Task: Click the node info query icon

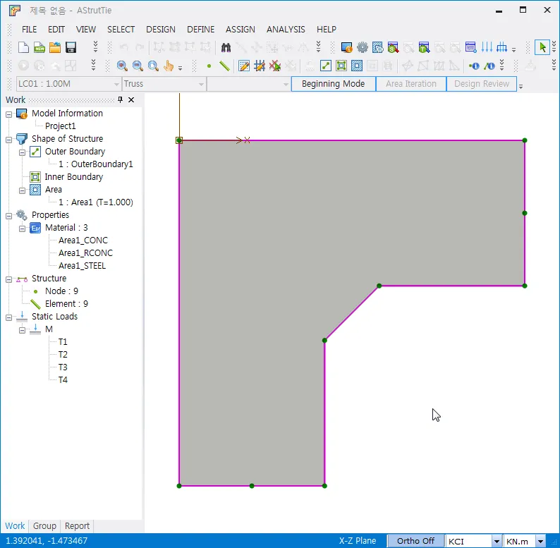Action: (474, 66)
